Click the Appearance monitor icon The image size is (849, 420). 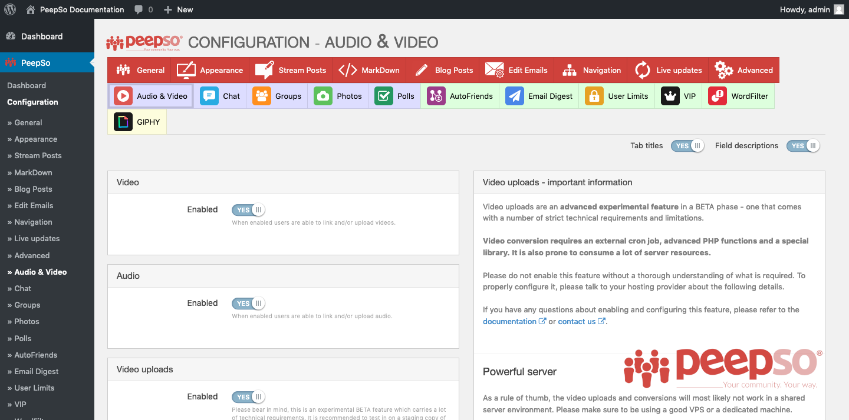(x=186, y=70)
